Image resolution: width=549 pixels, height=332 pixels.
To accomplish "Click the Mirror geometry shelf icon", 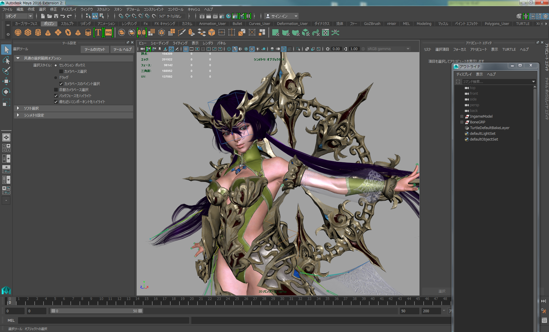I will click(142, 33).
